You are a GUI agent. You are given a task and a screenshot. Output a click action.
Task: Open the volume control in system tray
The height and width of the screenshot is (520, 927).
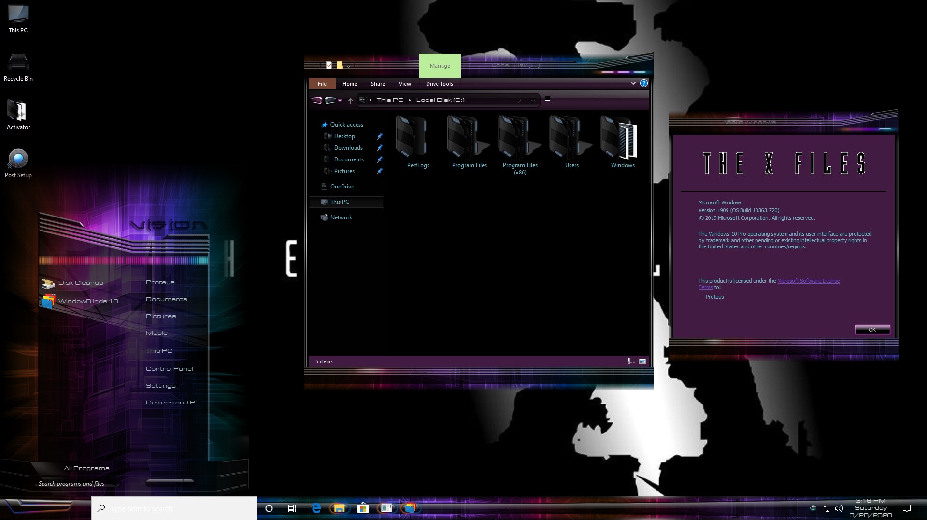pos(839,508)
